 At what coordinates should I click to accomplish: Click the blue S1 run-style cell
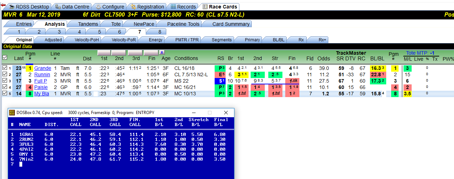coord(221,81)
